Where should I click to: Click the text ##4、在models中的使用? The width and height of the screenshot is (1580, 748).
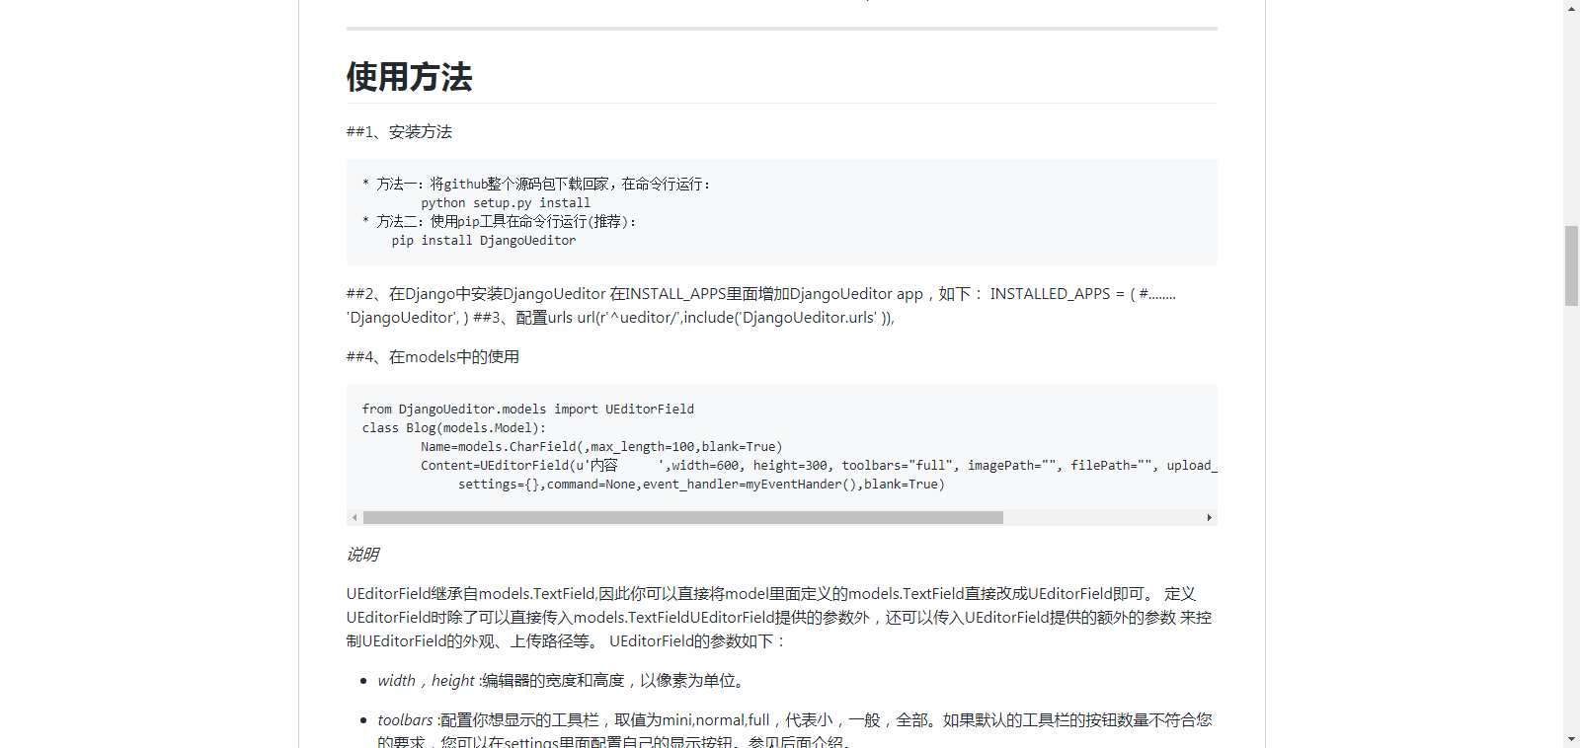pyautogui.click(x=433, y=356)
